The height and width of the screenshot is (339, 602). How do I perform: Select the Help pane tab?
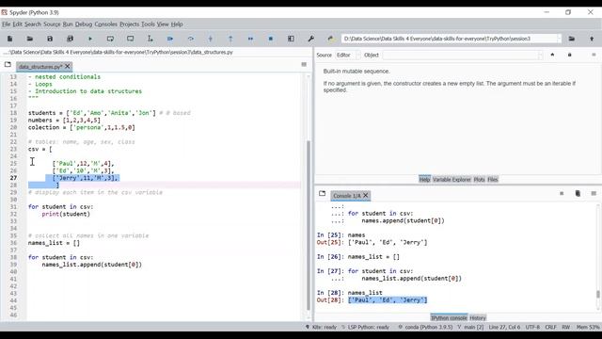point(424,180)
